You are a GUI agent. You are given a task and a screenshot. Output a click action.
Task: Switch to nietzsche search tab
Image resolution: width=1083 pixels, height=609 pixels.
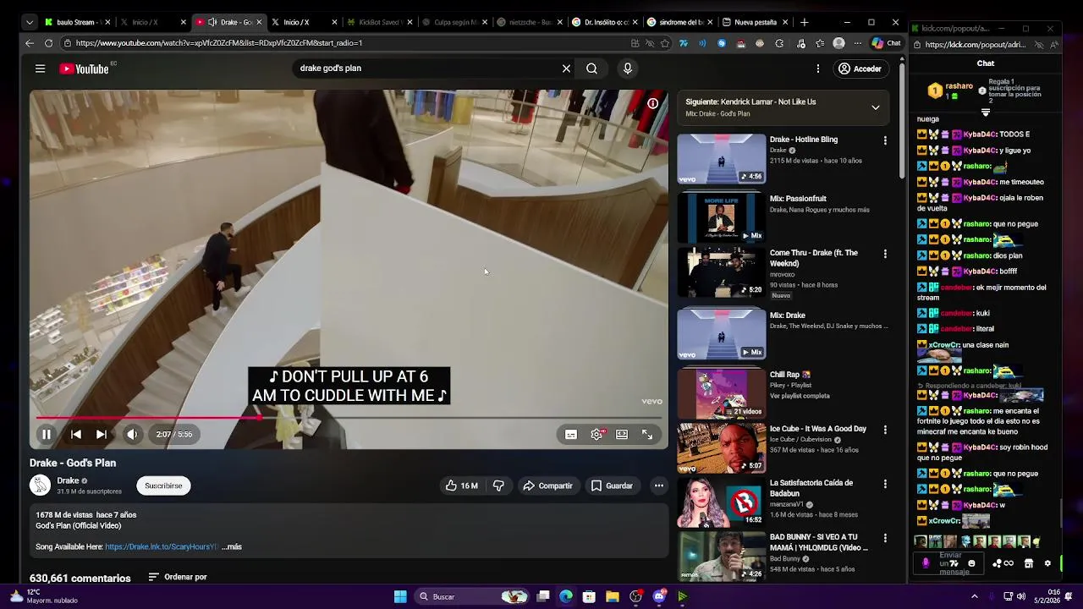click(531, 22)
